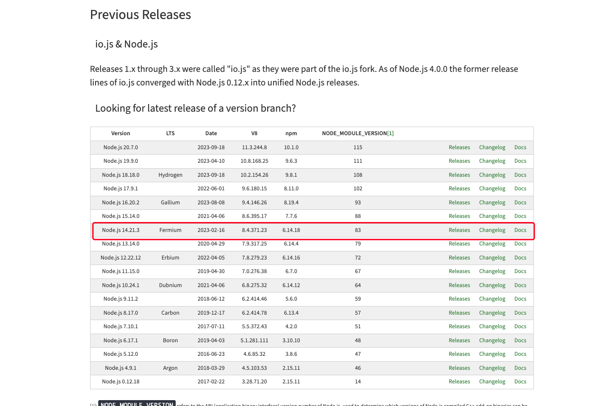
Task: Open Docs for Node.js 15.14.0
Action: click(520, 216)
